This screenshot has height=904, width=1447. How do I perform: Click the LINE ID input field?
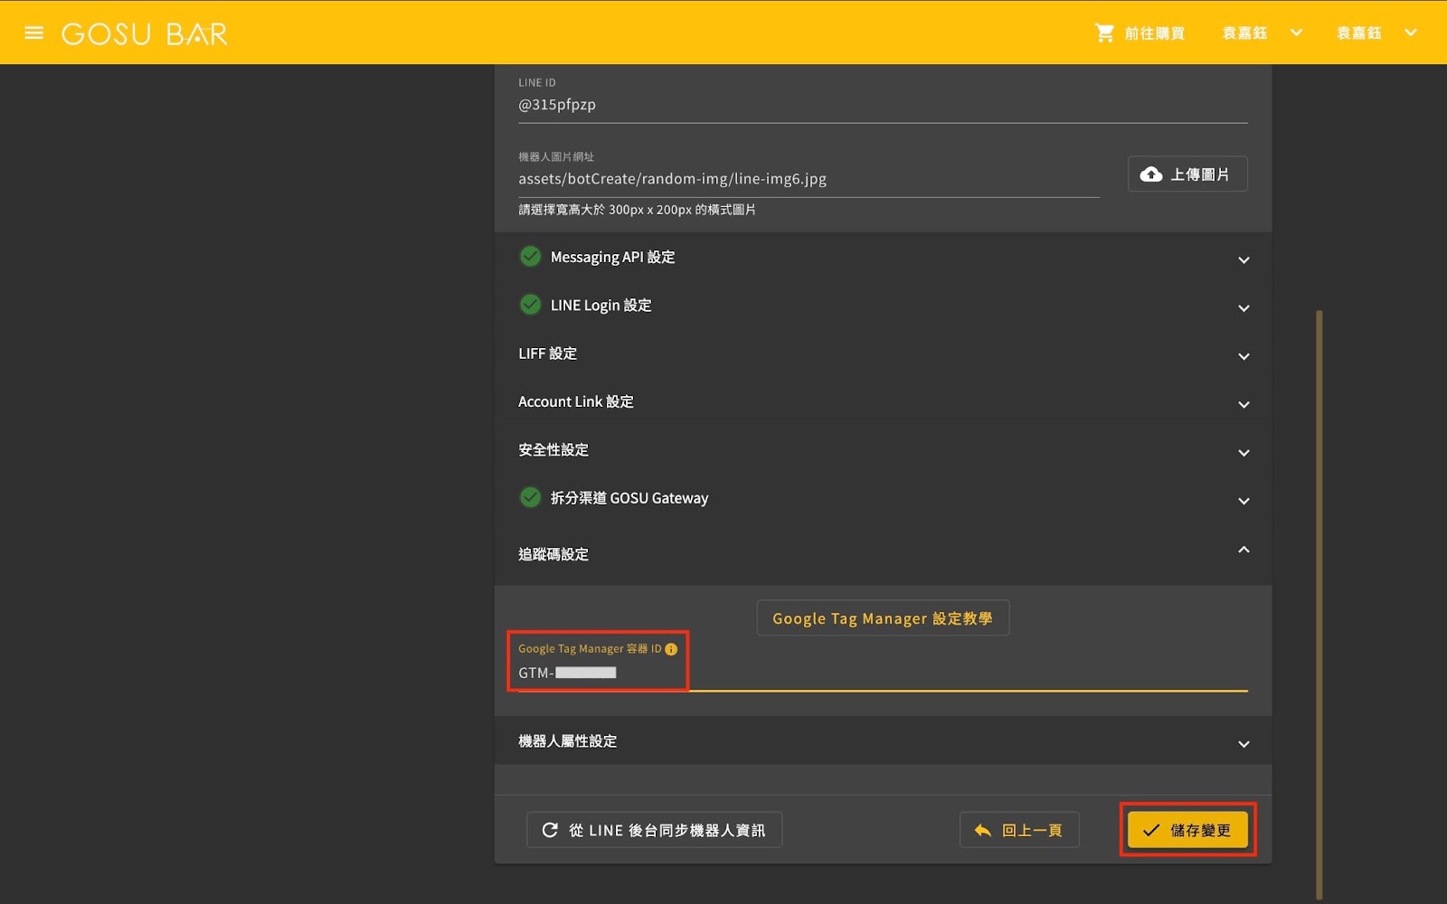(883, 104)
